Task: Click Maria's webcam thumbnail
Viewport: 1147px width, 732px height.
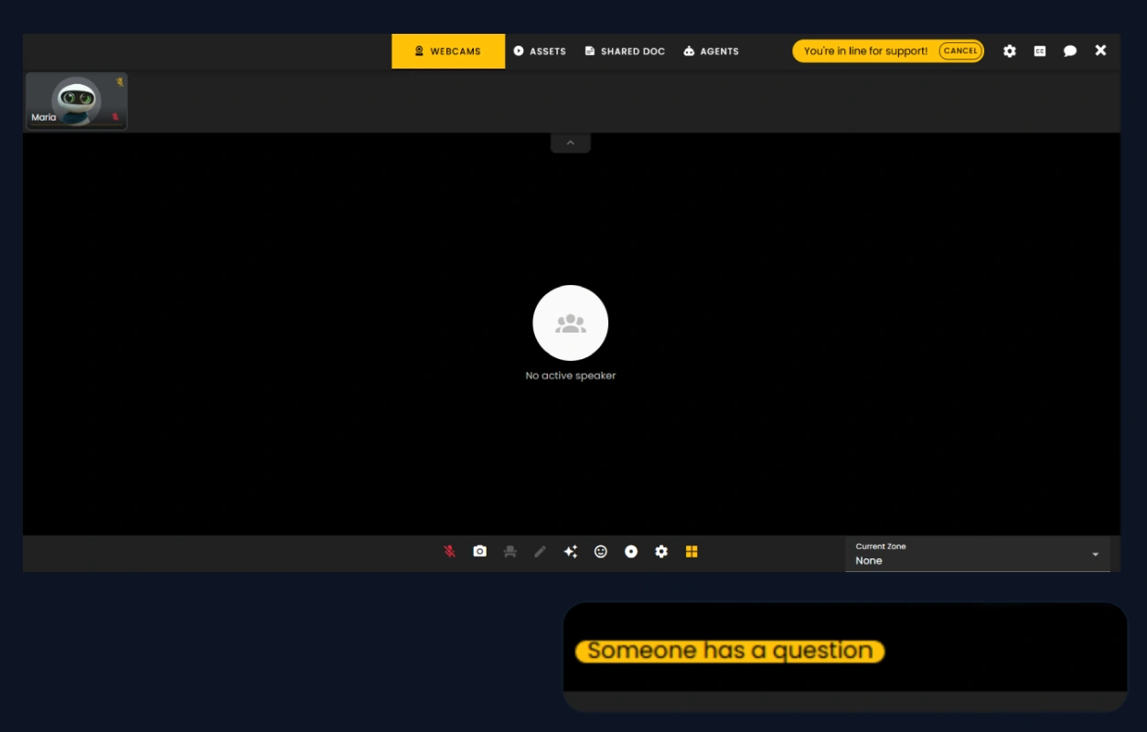Action: tap(77, 101)
